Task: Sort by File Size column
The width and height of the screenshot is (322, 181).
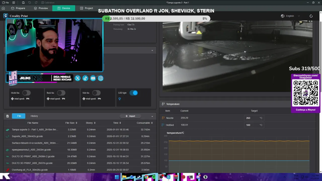Action: pos(71,123)
